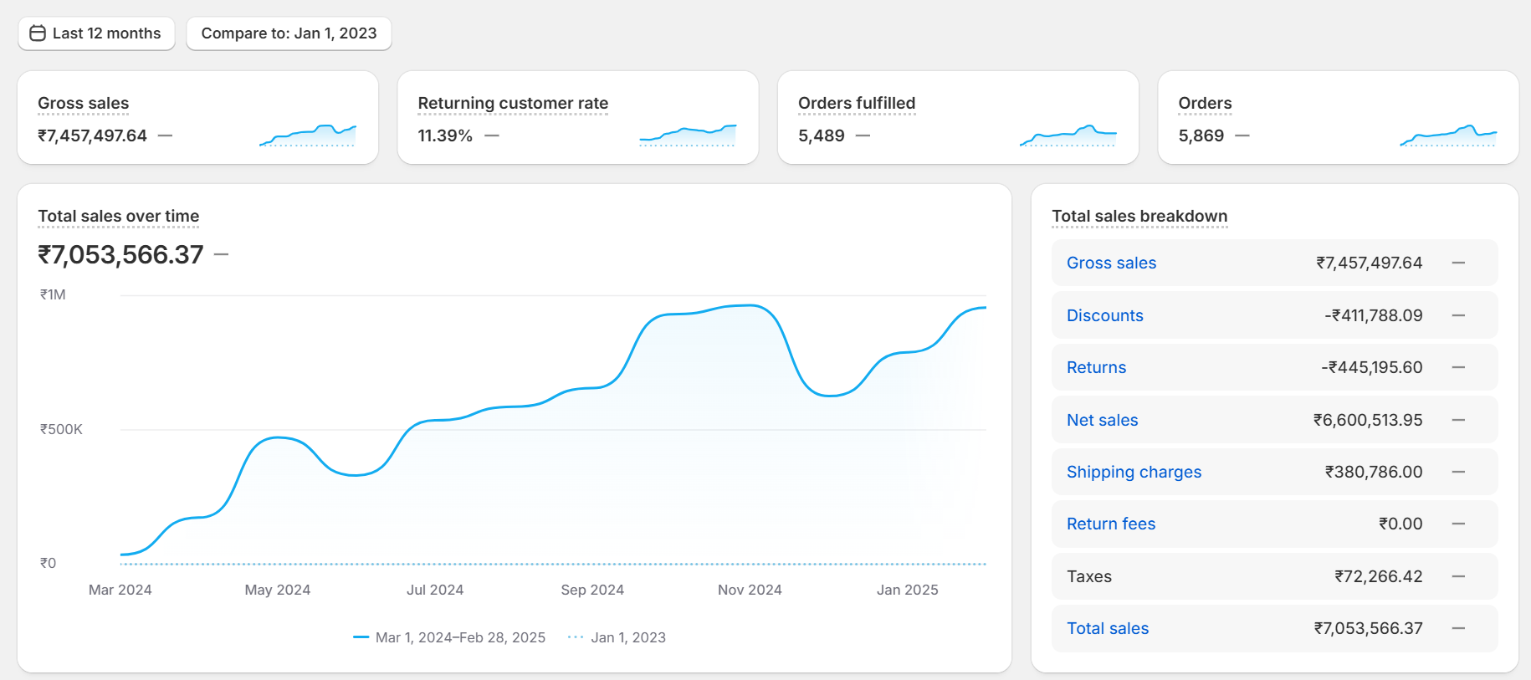Open the Discounts breakdown link
This screenshot has width=1531, height=680.
pyautogui.click(x=1104, y=315)
